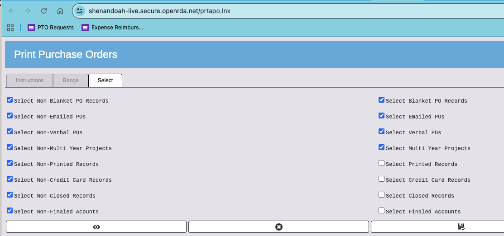Check Select Closed Records
Viewport: 504px width, 236px height.
[x=382, y=194]
